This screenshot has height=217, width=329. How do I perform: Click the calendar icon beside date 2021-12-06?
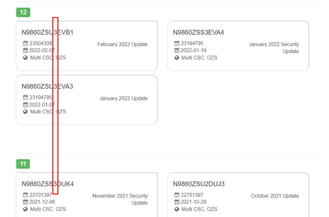point(26,202)
